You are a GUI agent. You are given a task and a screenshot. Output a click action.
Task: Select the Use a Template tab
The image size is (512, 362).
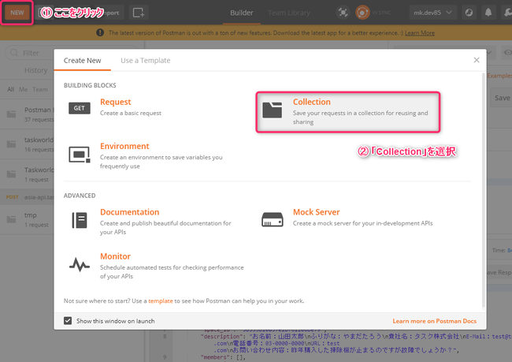coord(145,61)
